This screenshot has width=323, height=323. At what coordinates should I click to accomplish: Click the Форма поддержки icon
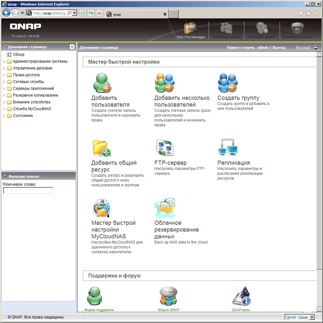(x=95, y=296)
